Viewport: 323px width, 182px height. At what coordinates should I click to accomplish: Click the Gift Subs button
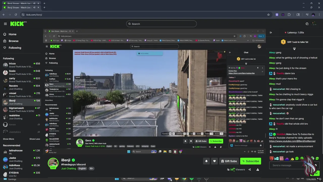coord(229,161)
